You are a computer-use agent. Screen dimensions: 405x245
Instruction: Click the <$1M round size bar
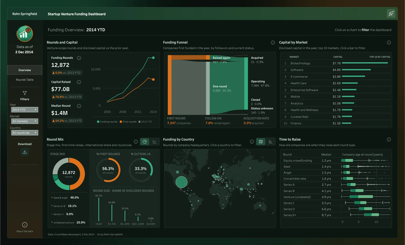pos(99,209)
